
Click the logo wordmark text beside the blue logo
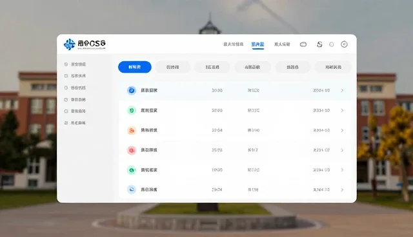pyautogui.click(x=92, y=44)
